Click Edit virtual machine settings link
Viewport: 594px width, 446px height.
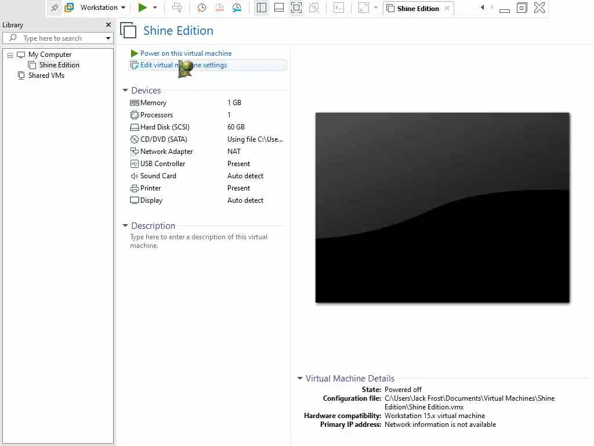tap(183, 65)
